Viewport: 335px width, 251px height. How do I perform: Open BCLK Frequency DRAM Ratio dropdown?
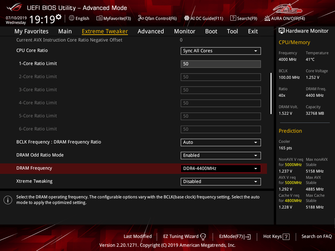point(220,142)
